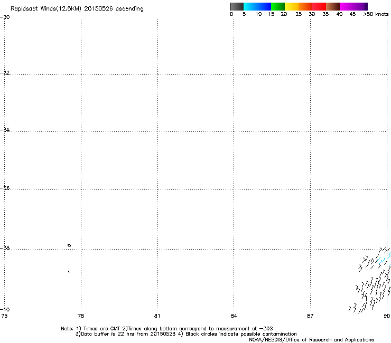Click the cyan-to-blue 5-15 knots color band
391x343 pixels.
257,6
